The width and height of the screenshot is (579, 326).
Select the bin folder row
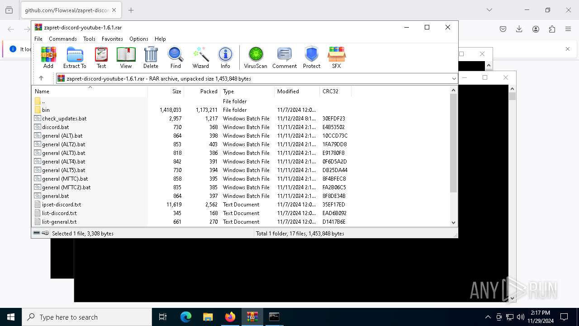241,110
